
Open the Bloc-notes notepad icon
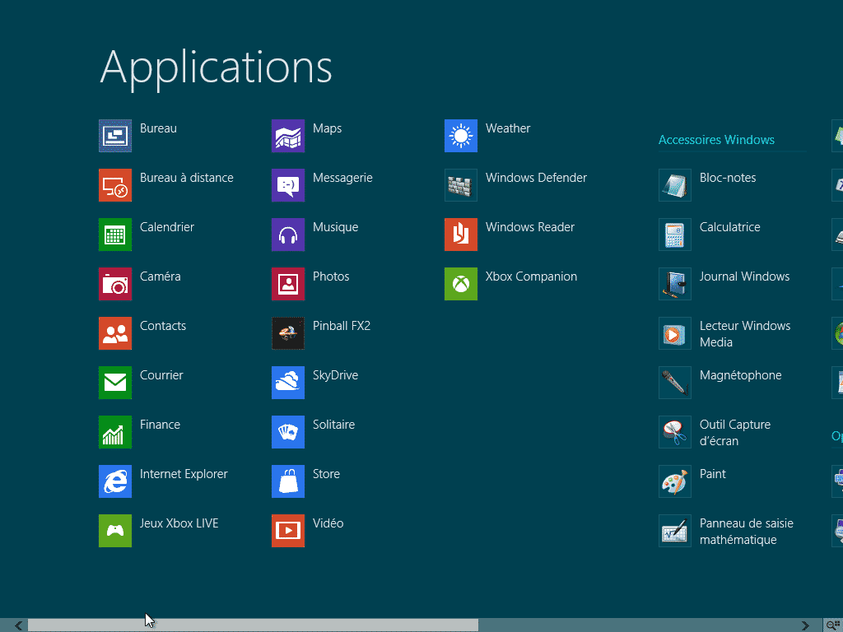675,185
